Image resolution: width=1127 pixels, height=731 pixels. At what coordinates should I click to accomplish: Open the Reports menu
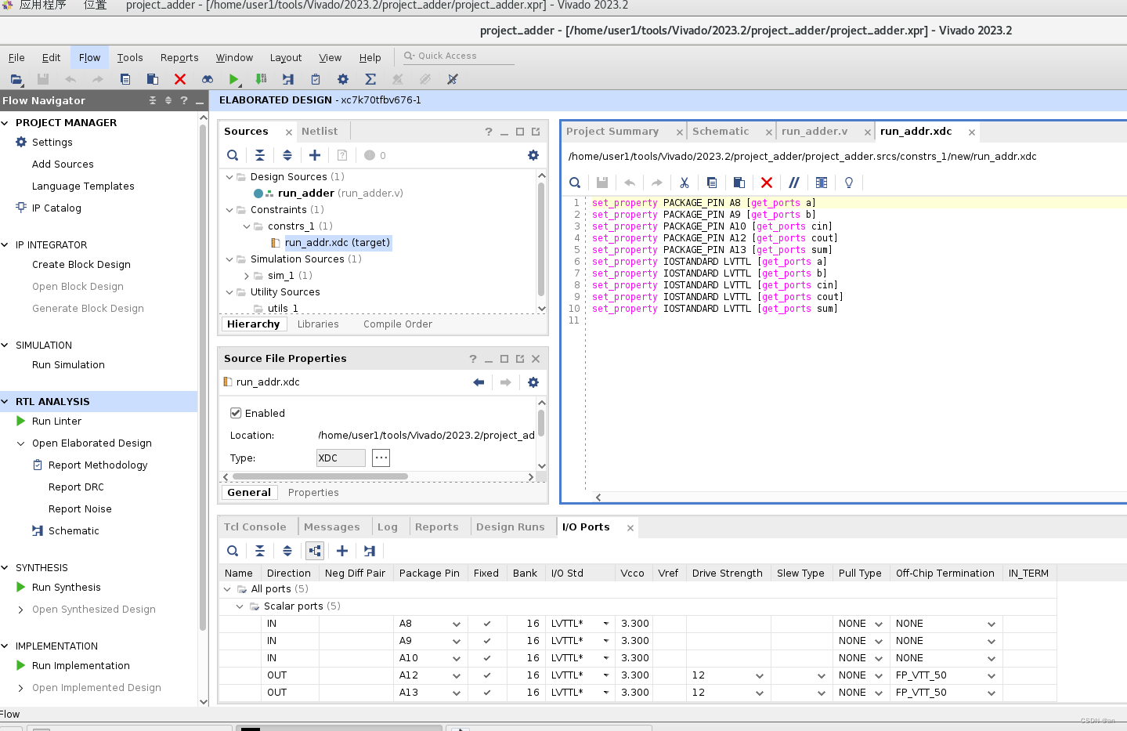coord(179,57)
